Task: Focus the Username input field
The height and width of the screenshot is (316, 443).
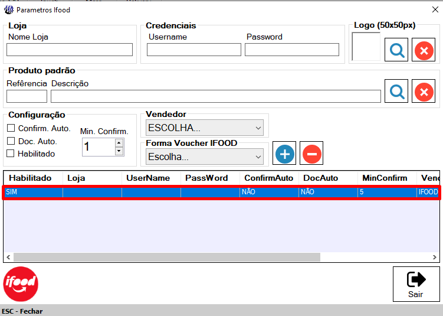Action: [194, 50]
